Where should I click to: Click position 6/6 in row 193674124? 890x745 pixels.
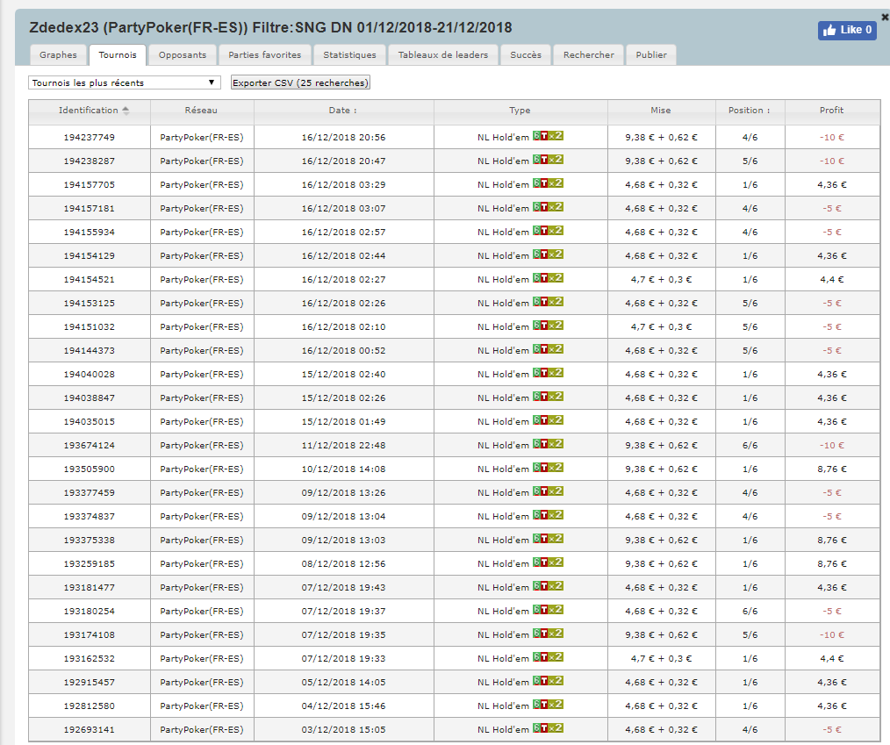pyautogui.click(x=750, y=446)
